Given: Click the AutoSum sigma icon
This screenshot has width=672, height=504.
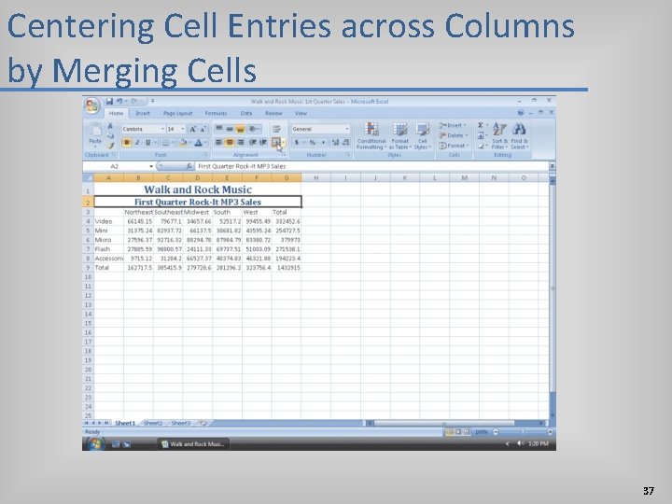Looking at the screenshot, I should [481, 125].
